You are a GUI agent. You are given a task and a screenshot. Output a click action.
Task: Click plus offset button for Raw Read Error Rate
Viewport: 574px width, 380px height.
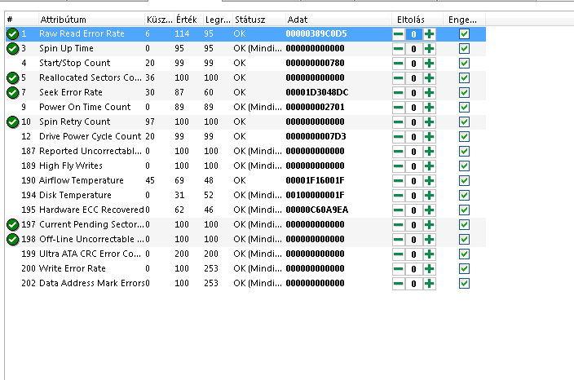tap(430, 34)
